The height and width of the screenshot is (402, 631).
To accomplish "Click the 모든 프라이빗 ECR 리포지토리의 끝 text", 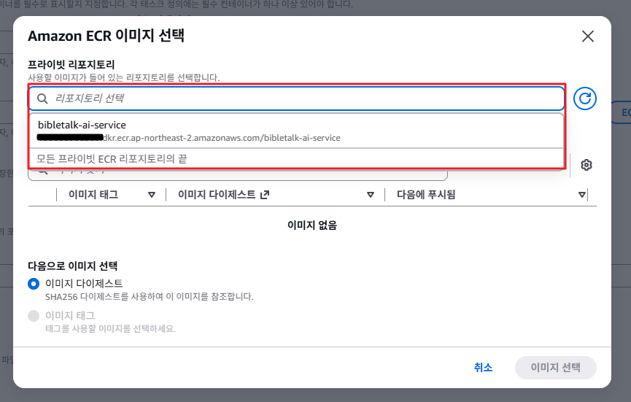I will click(112, 159).
